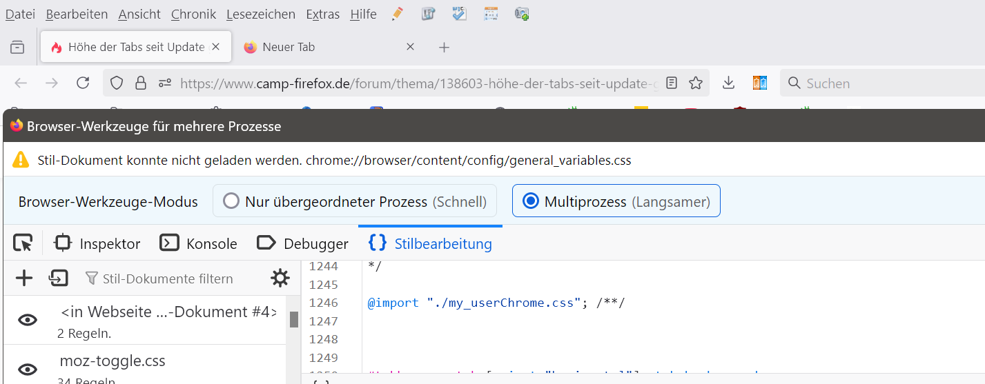Switch to the Konsole tab
The height and width of the screenshot is (384, 985).
[199, 243]
